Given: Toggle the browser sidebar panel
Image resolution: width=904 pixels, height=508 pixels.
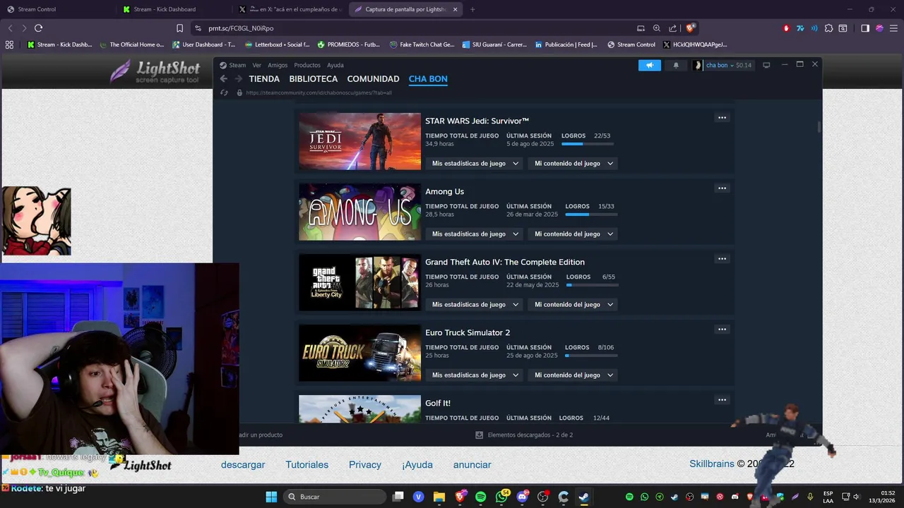Looking at the screenshot, I should [x=865, y=28].
